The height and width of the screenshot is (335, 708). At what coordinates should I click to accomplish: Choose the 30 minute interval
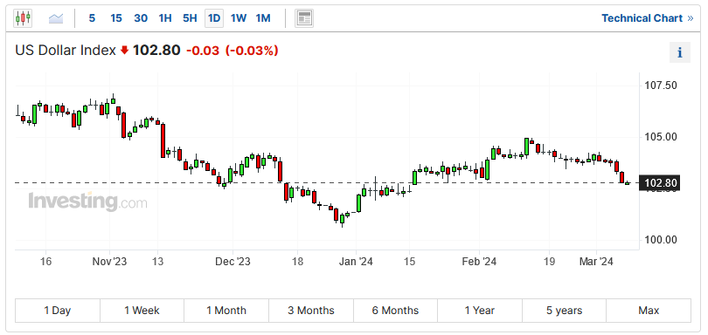tap(141, 18)
